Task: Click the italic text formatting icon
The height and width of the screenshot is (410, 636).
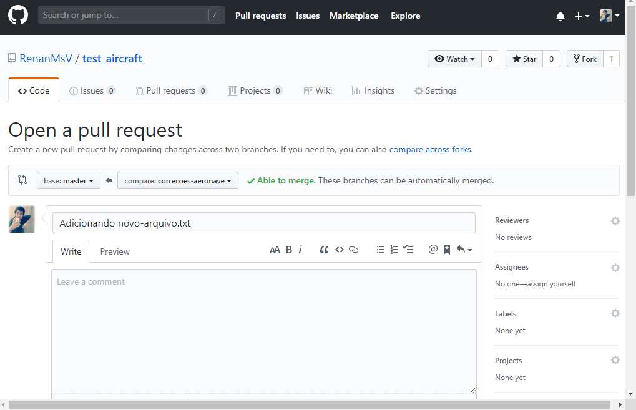Action: pyautogui.click(x=300, y=250)
